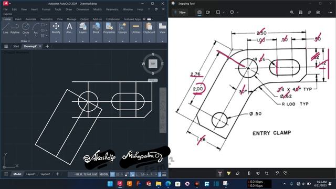
Task: Switch to the Layout1 tab
Action: click(30, 174)
